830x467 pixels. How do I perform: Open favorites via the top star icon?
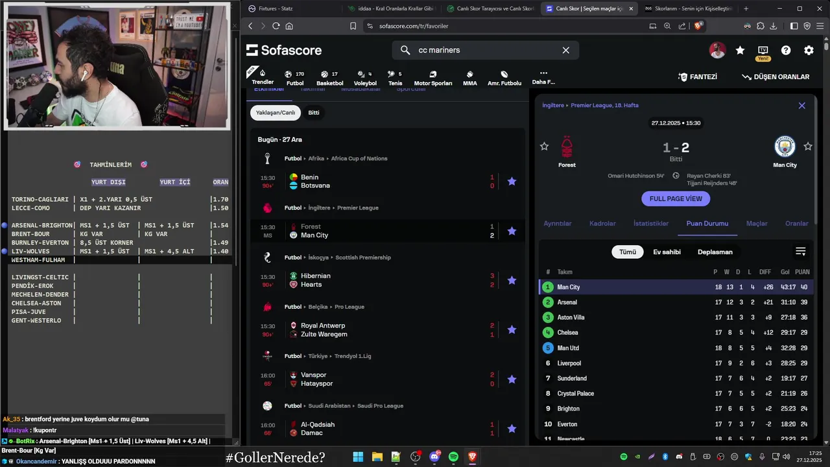[740, 50]
